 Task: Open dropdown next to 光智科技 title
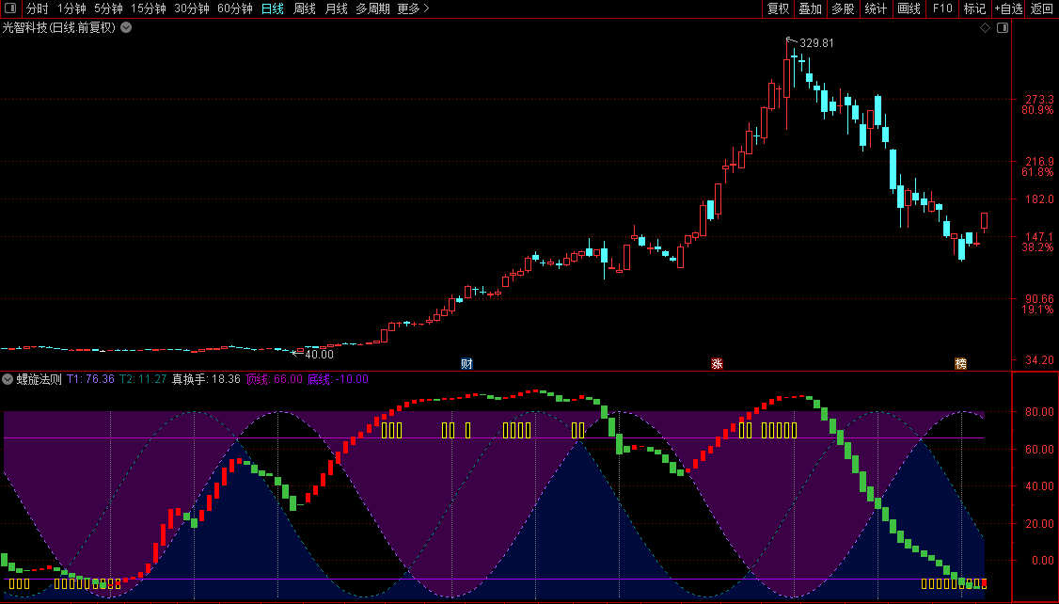pyautogui.click(x=126, y=27)
